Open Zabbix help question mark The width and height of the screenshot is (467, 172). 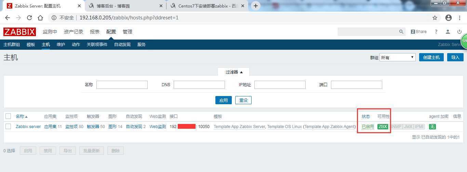tap(436, 32)
